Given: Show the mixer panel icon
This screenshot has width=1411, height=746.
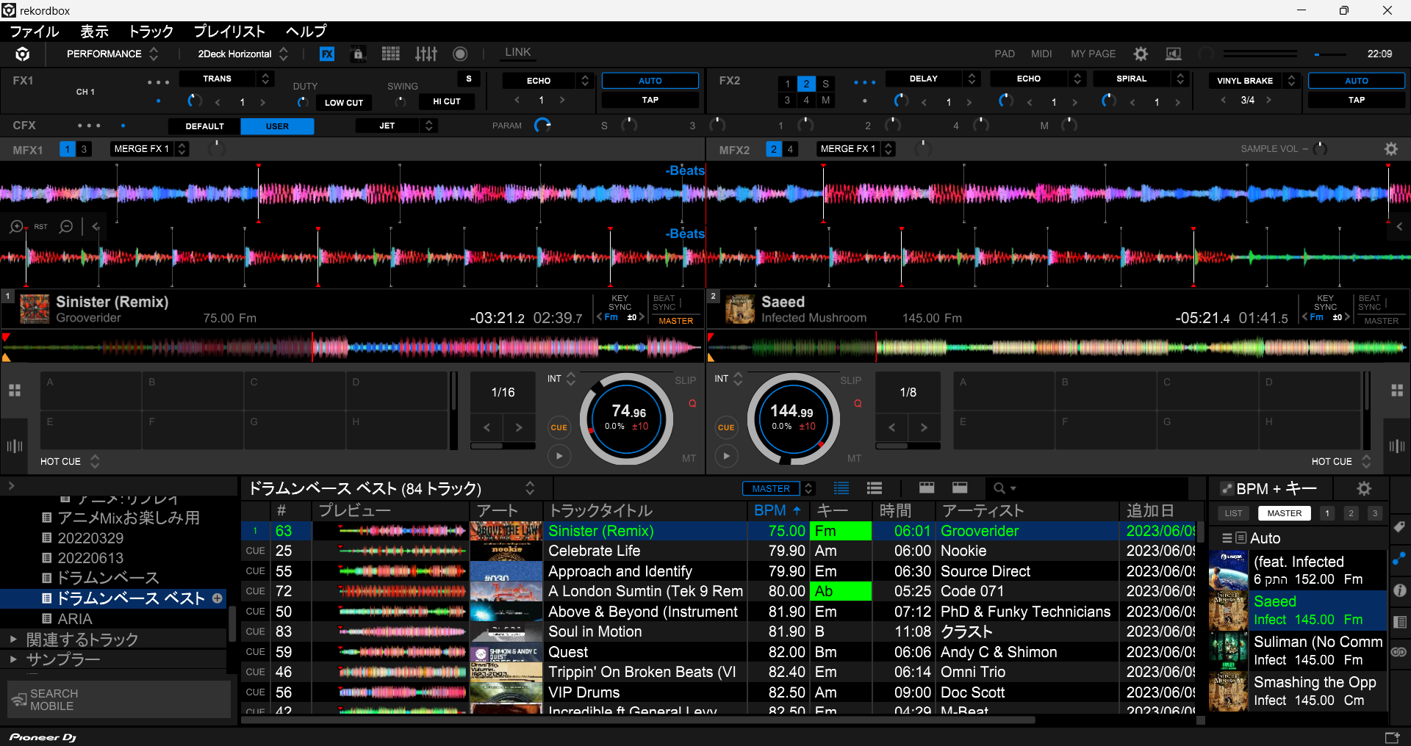Looking at the screenshot, I should coord(426,54).
